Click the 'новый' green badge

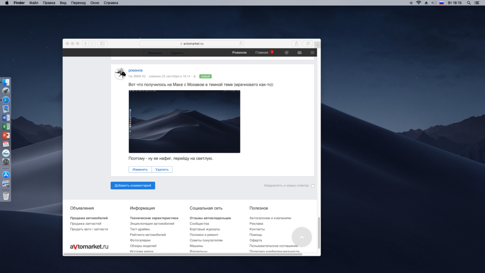(206, 76)
